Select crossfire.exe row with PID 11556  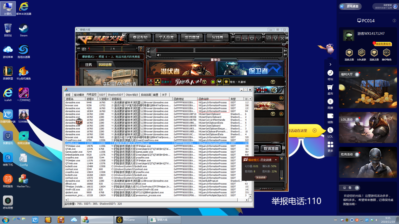point(156,143)
